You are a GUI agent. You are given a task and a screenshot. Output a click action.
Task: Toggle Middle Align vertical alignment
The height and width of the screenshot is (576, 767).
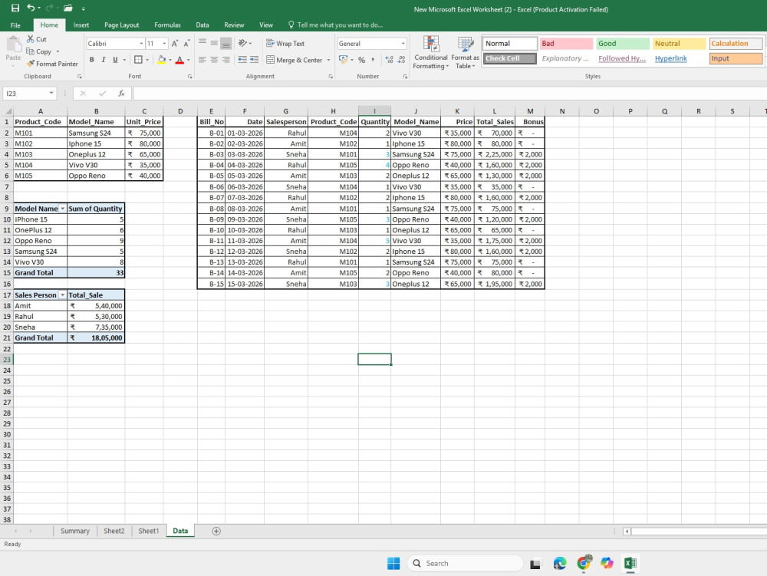coord(214,43)
